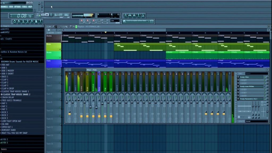Click the enable online news panel

pos(138,21)
